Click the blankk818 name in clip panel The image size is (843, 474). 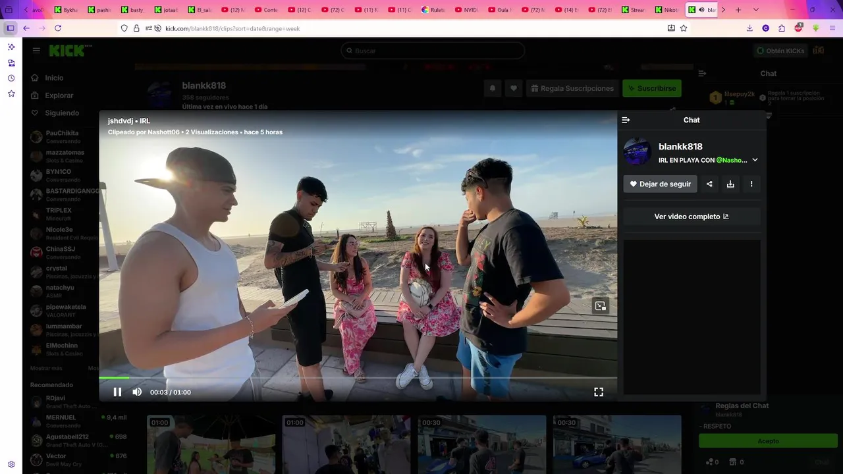(680, 146)
